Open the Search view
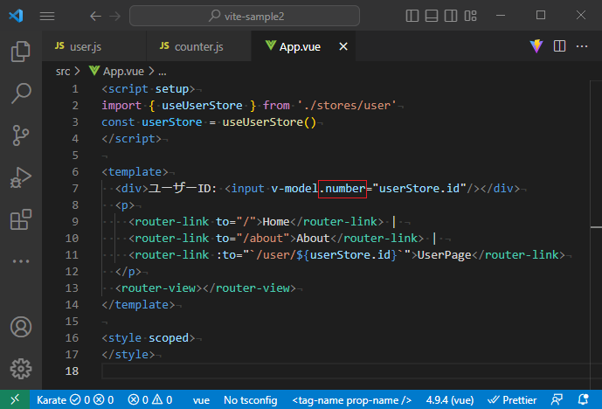This screenshot has width=602, height=409. coord(21,94)
